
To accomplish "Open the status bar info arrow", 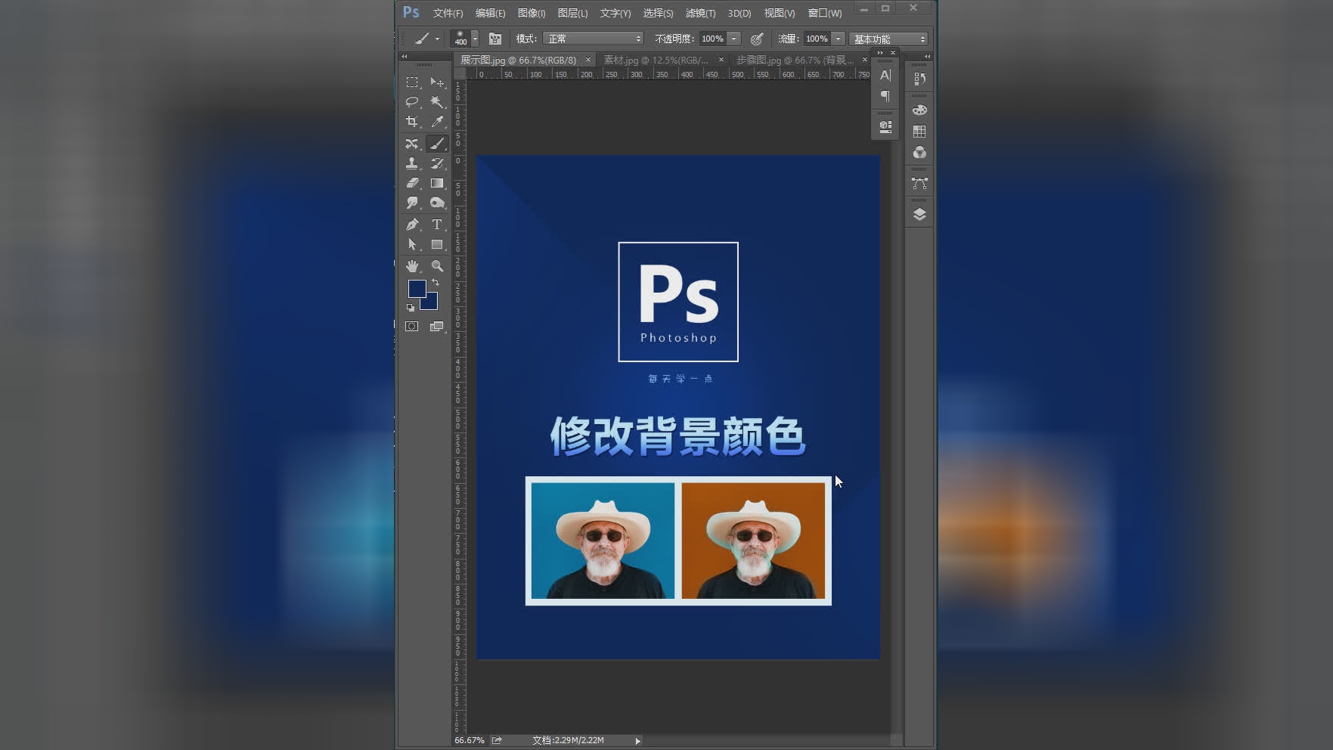I will click(x=637, y=741).
